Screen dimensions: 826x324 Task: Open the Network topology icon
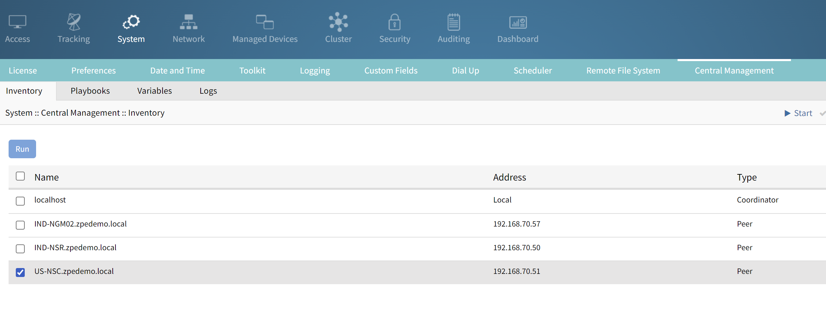point(189,22)
